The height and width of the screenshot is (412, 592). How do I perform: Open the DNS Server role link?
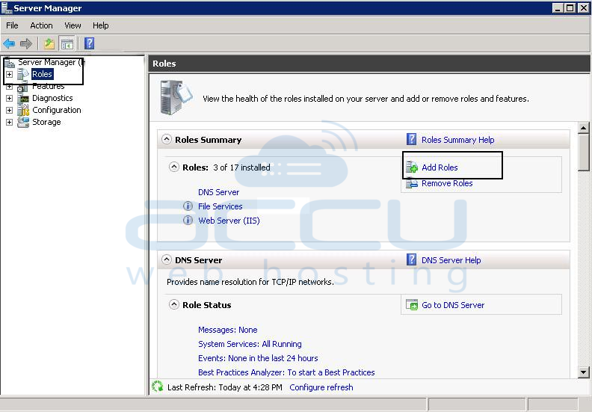(218, 192)
